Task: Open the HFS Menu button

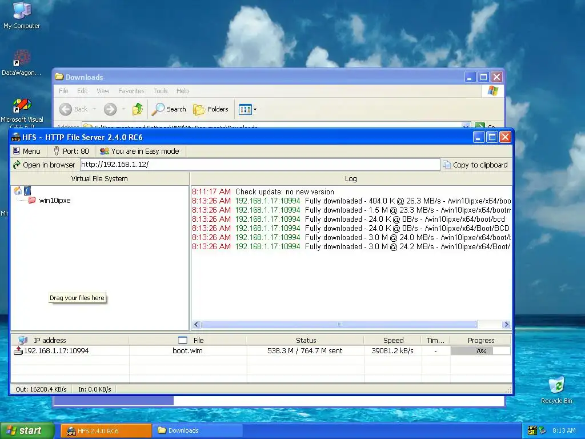Action: [x=26, y=151]
